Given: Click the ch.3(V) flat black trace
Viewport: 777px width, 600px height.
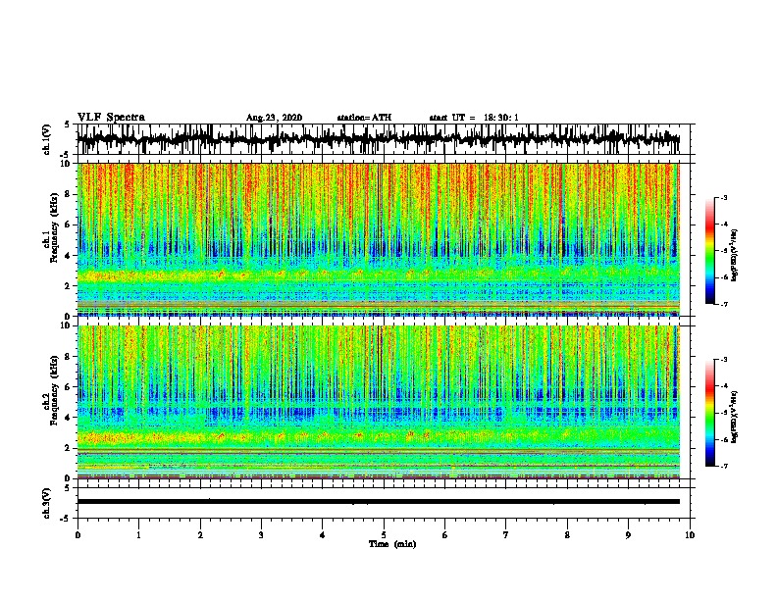Looking at the screenshot, I should pos(378,502).
